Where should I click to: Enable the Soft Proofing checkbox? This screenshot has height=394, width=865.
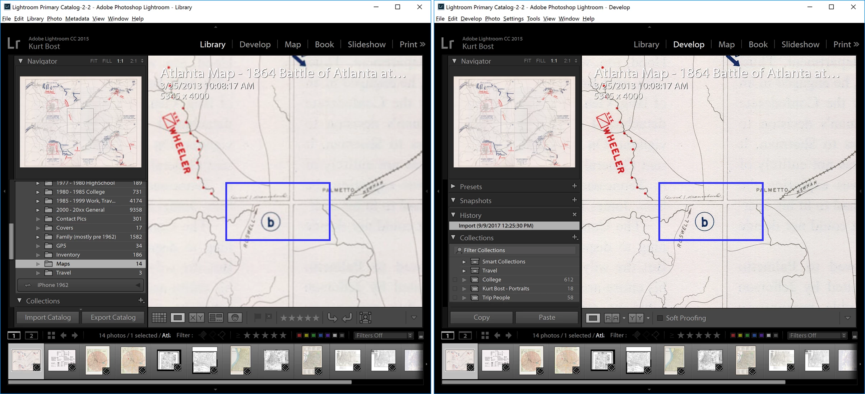click(x=660, y=318)
